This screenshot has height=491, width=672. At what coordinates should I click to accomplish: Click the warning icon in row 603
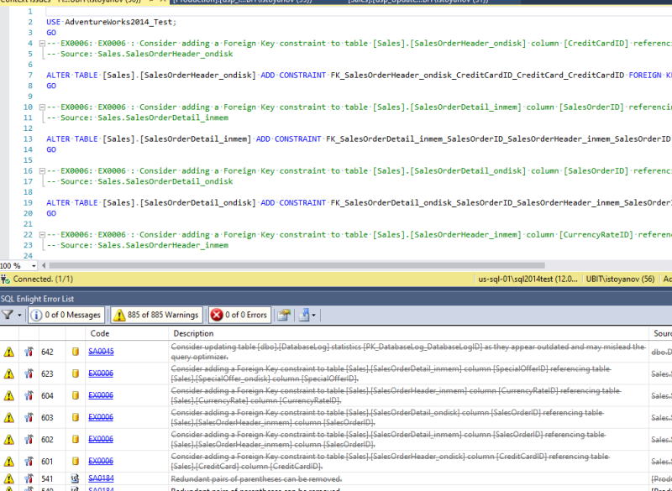coord(9,417)
